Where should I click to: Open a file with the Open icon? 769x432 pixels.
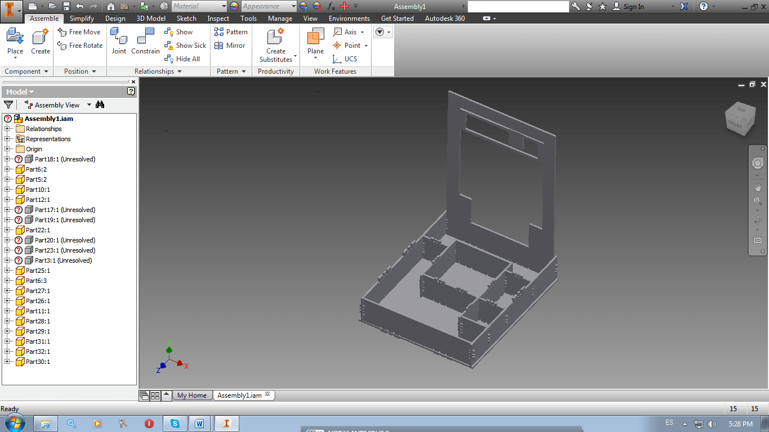52,6
